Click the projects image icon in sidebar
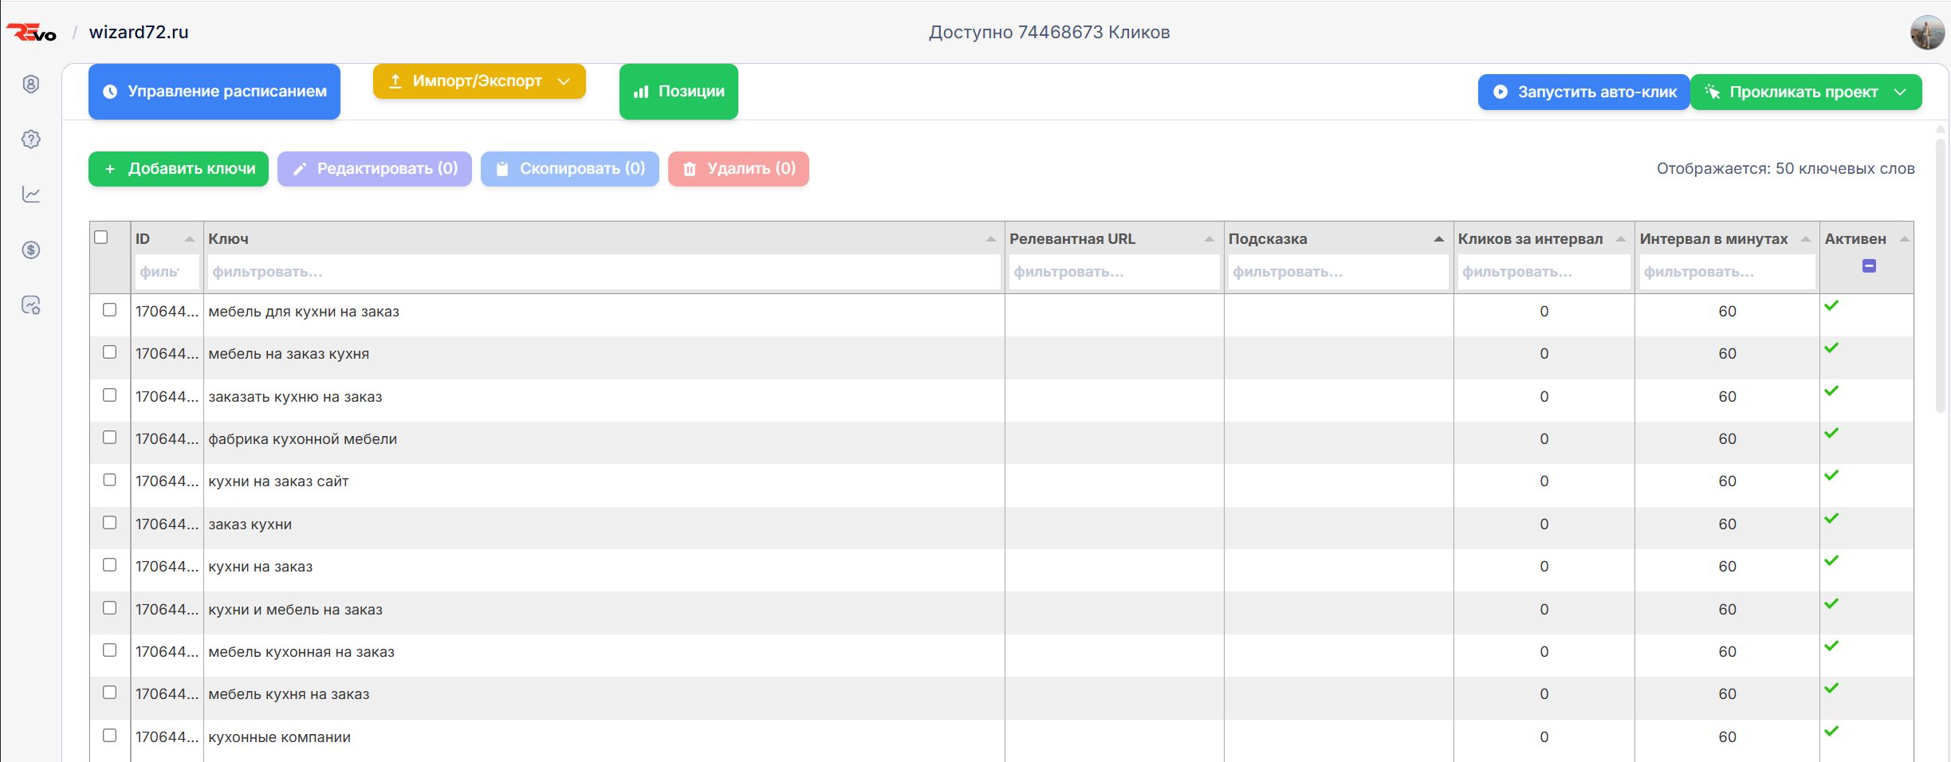 30,305
